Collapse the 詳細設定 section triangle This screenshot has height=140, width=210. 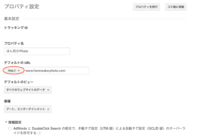tap(6, 122)
